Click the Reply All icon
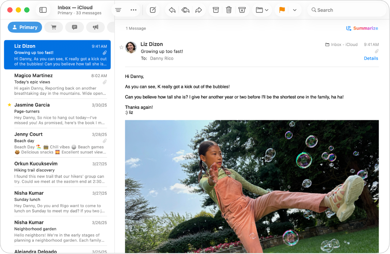This screenshot has height=254, width=390. [185, 10]
